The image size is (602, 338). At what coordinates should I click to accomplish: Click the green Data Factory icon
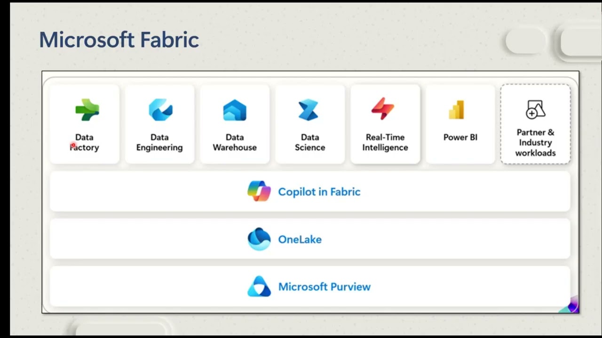(x=87, y=110)
